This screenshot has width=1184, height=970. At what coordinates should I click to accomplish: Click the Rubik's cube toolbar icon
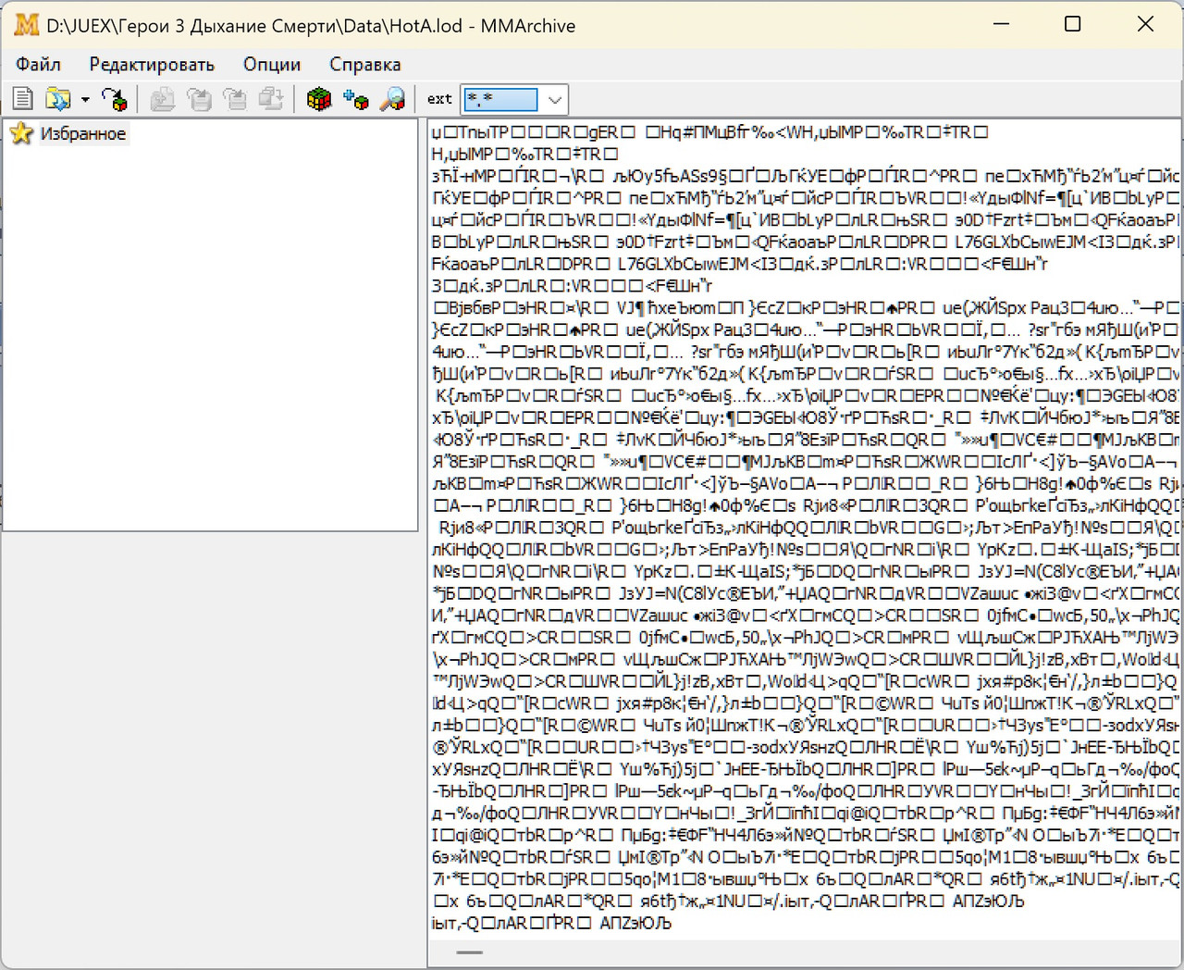tap(319, 98)
